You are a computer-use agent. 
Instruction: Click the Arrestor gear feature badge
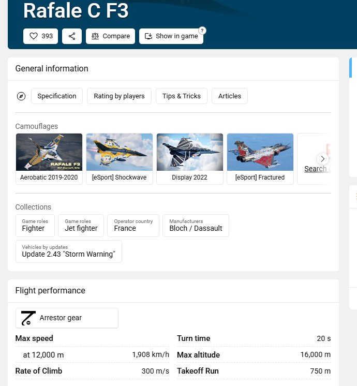[67, 318]
